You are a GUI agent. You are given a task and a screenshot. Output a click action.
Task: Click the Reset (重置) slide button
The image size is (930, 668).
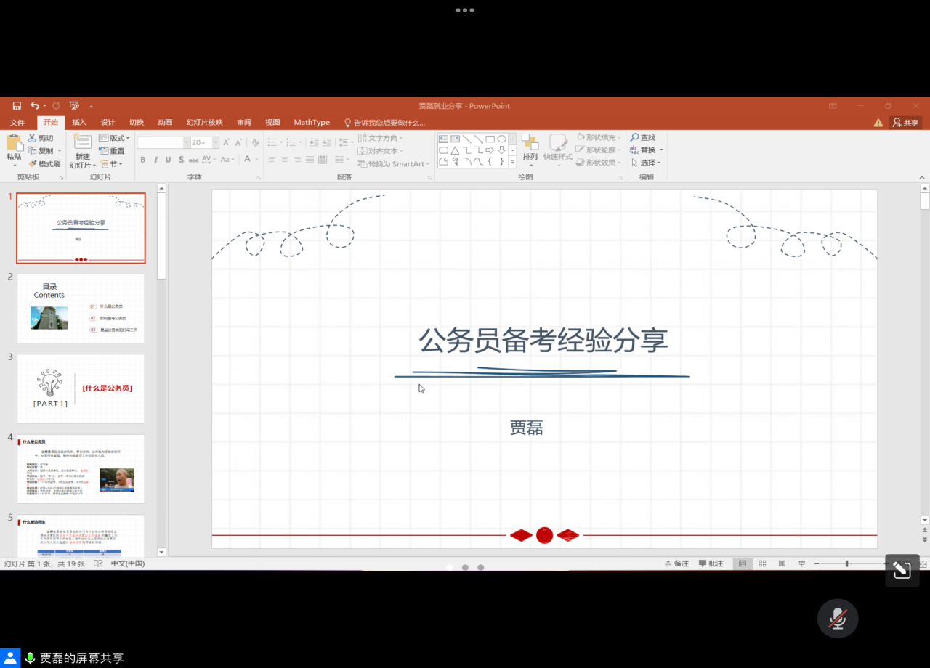tap(112, 151)
